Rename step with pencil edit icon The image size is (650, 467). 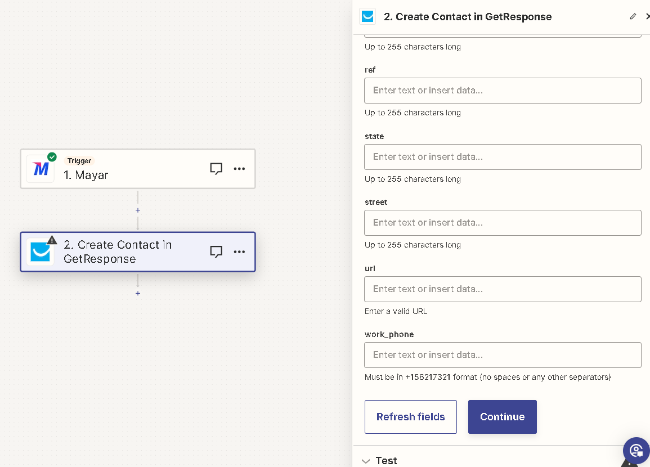coord(633,16)
